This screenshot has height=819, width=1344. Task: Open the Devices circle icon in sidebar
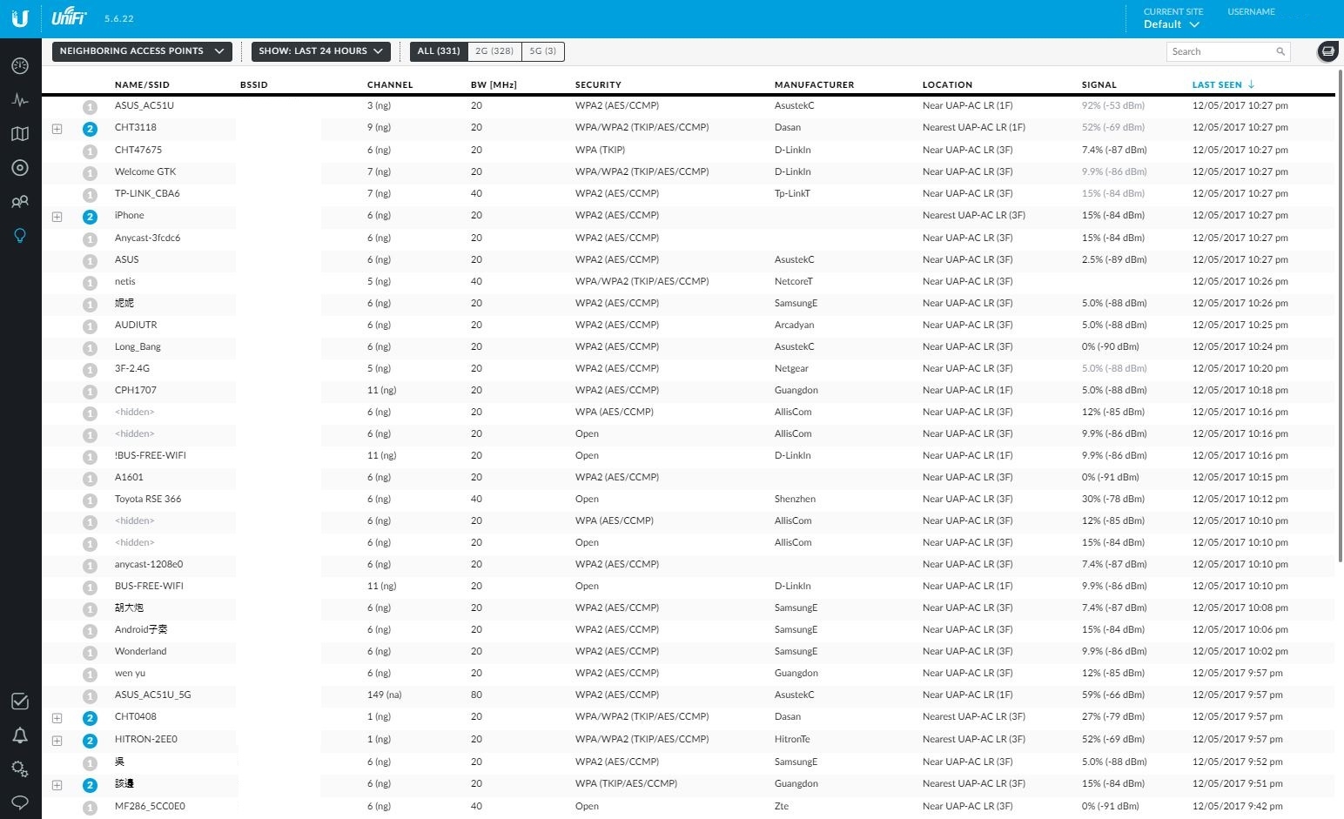coord(20,168)
